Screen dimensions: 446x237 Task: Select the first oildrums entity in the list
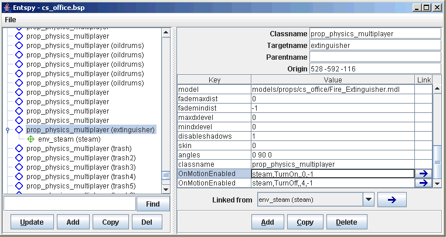85,46
